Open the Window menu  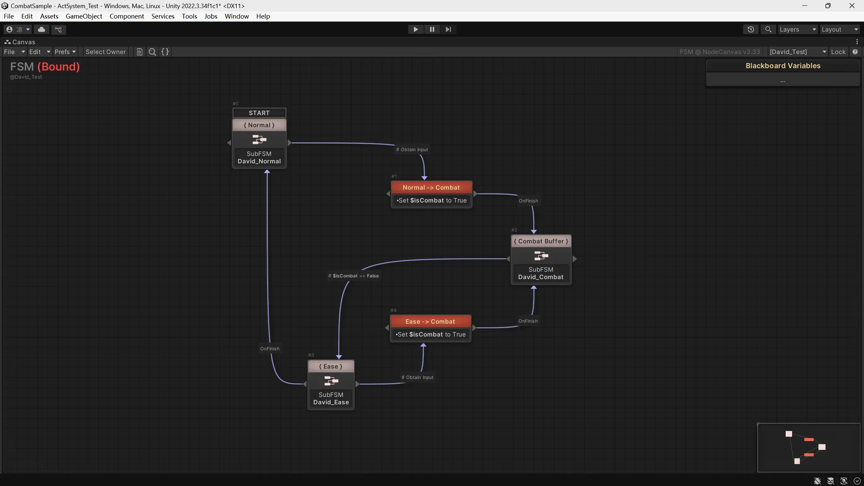click(x=236, y=16)
